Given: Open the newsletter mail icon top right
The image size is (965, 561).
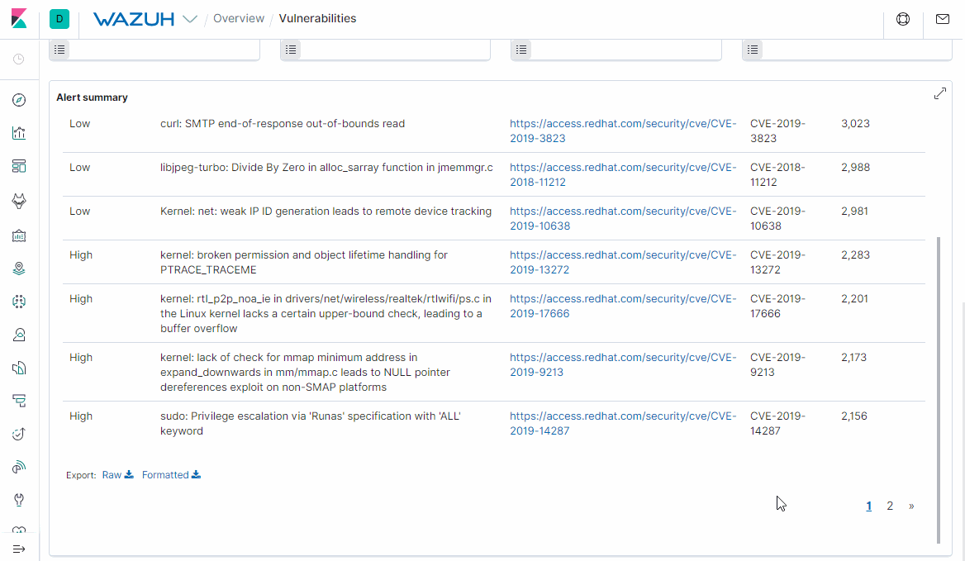Looking at the screenshot, I should pyautogui.click(x=943, y=19).
